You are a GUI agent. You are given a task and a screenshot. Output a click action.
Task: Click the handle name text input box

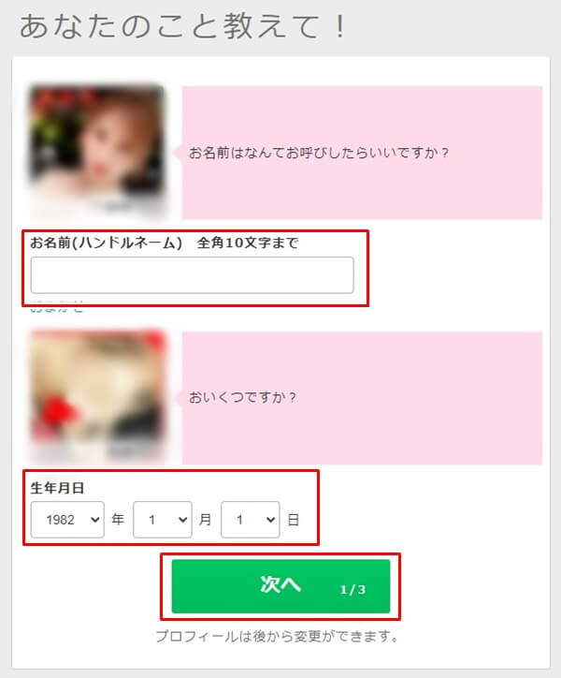(x=193, y=275)
